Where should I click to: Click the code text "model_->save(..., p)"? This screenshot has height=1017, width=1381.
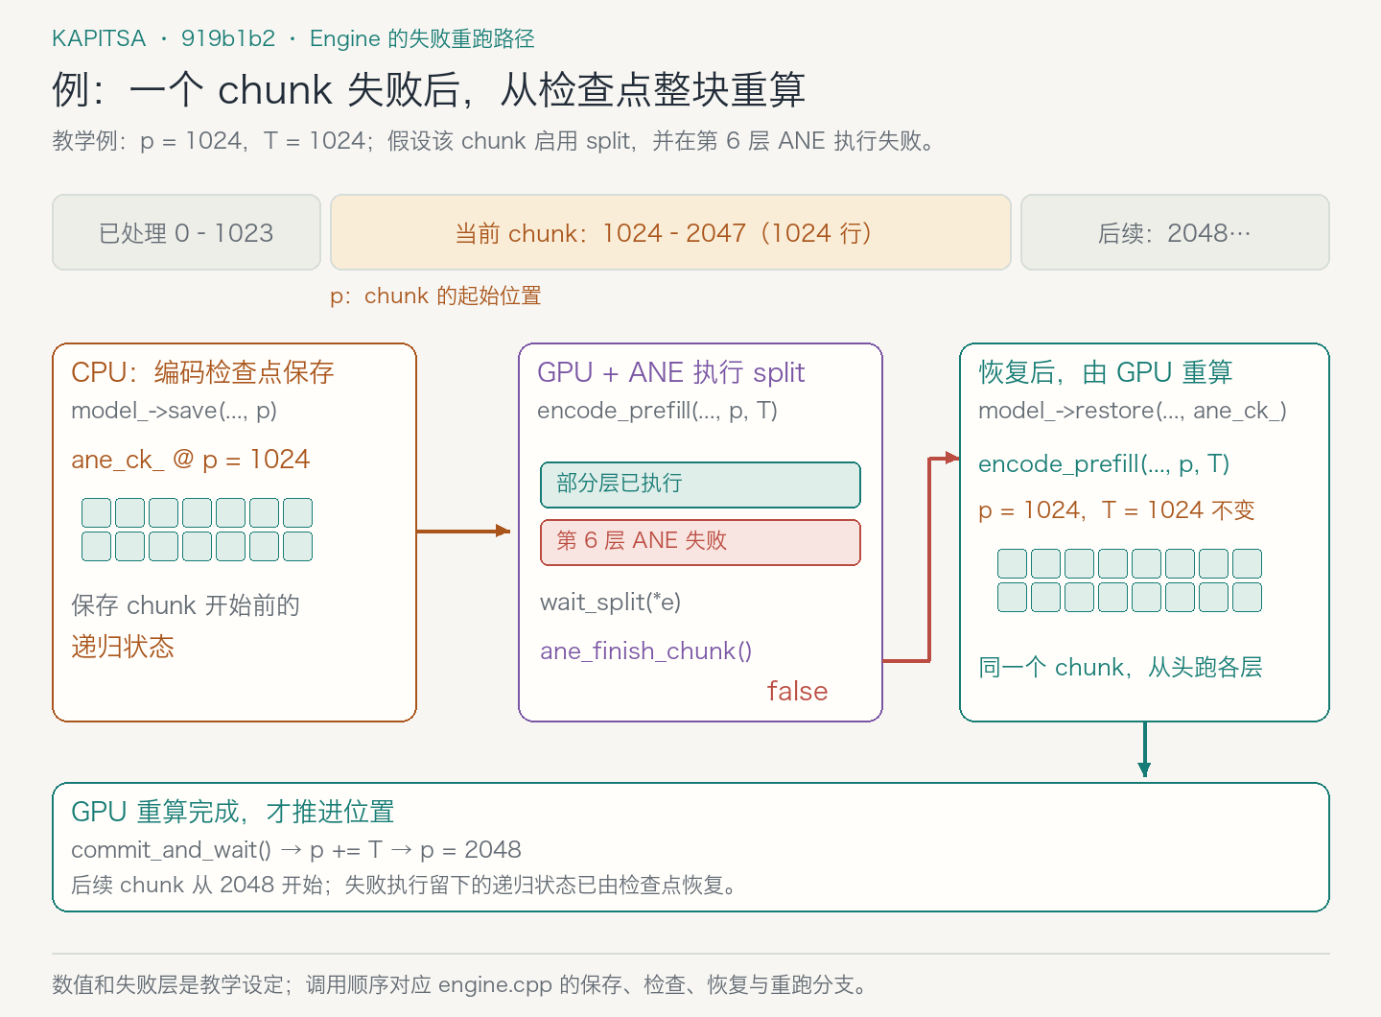point(174,411)
